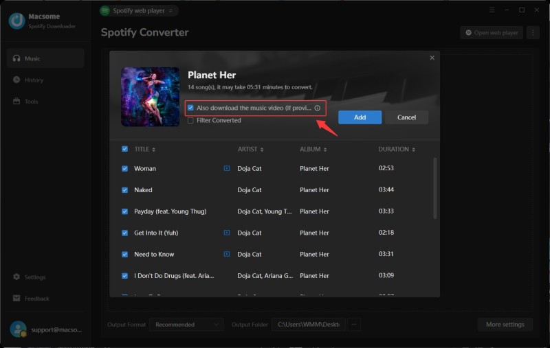Image resolution: width=550 pixels, height=348 pixels.
Task: Sort songs by DURATION column
Action: pos(397,149)
